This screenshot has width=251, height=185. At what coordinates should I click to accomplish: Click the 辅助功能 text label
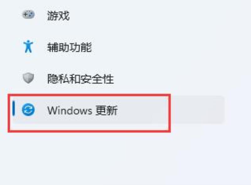click(69, 47)
